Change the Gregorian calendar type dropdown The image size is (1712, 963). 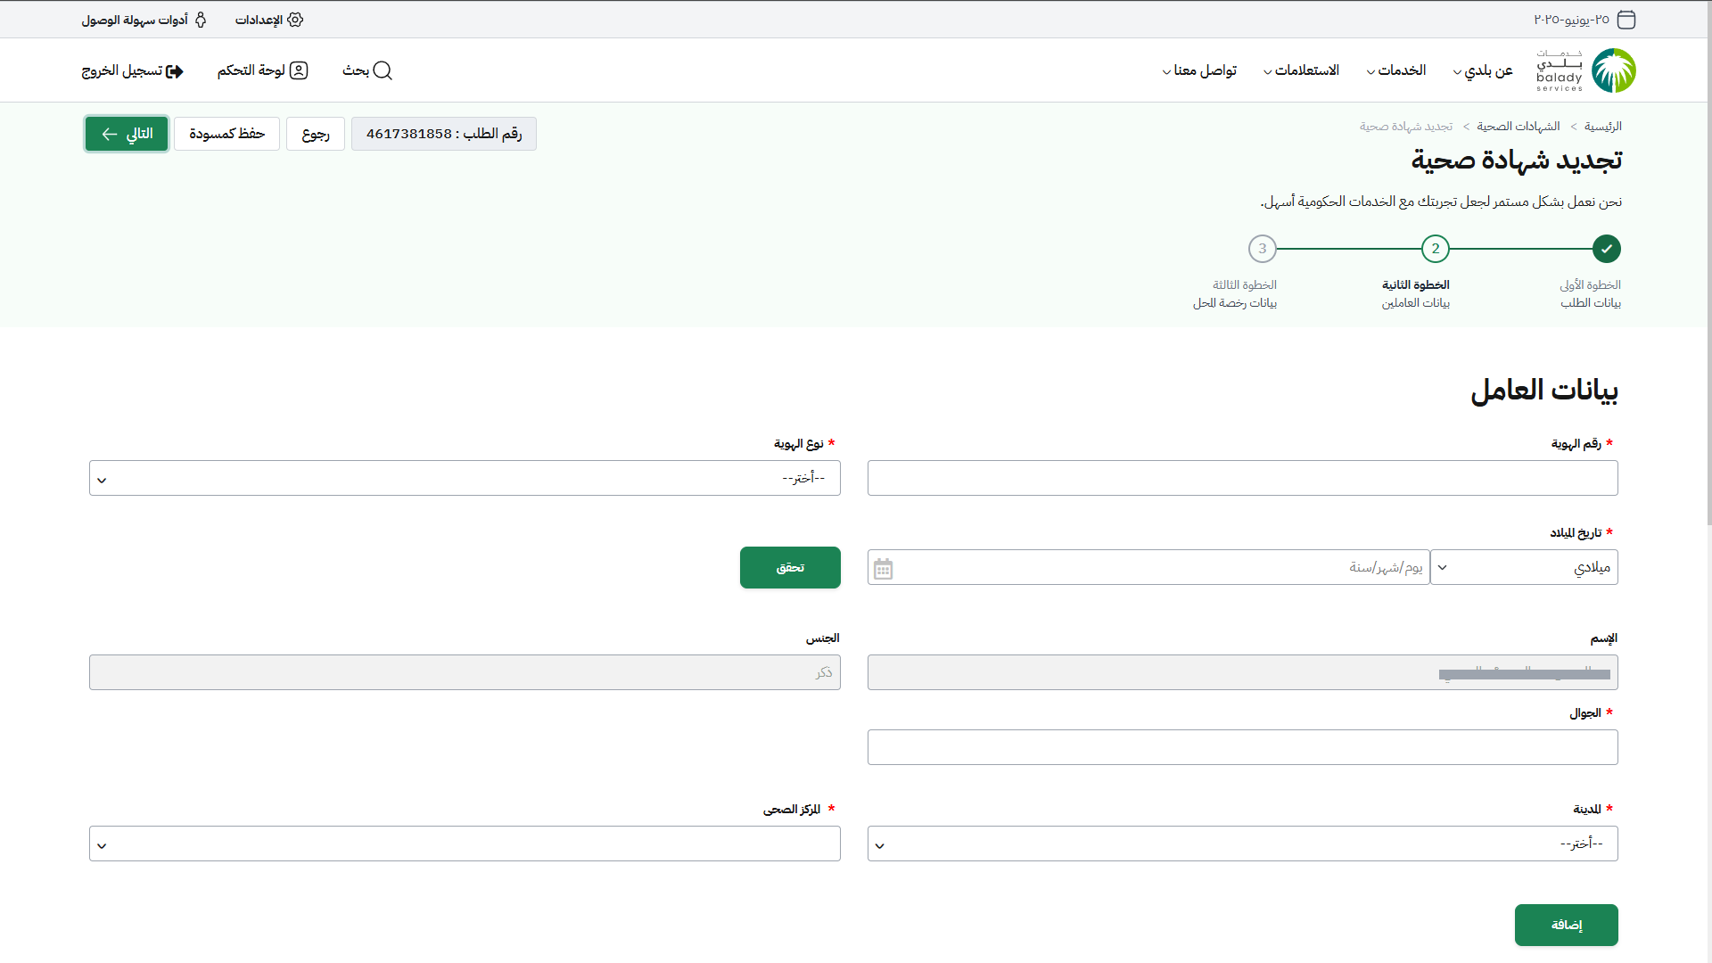(1524, 568)
